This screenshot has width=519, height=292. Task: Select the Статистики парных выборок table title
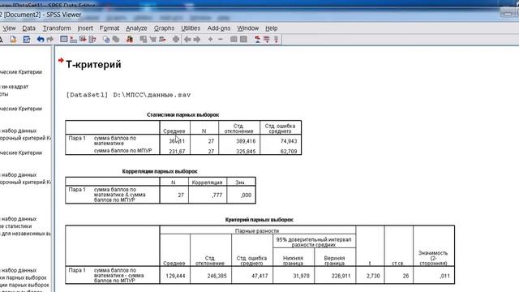pyautogui.click(x=182, y=115)
